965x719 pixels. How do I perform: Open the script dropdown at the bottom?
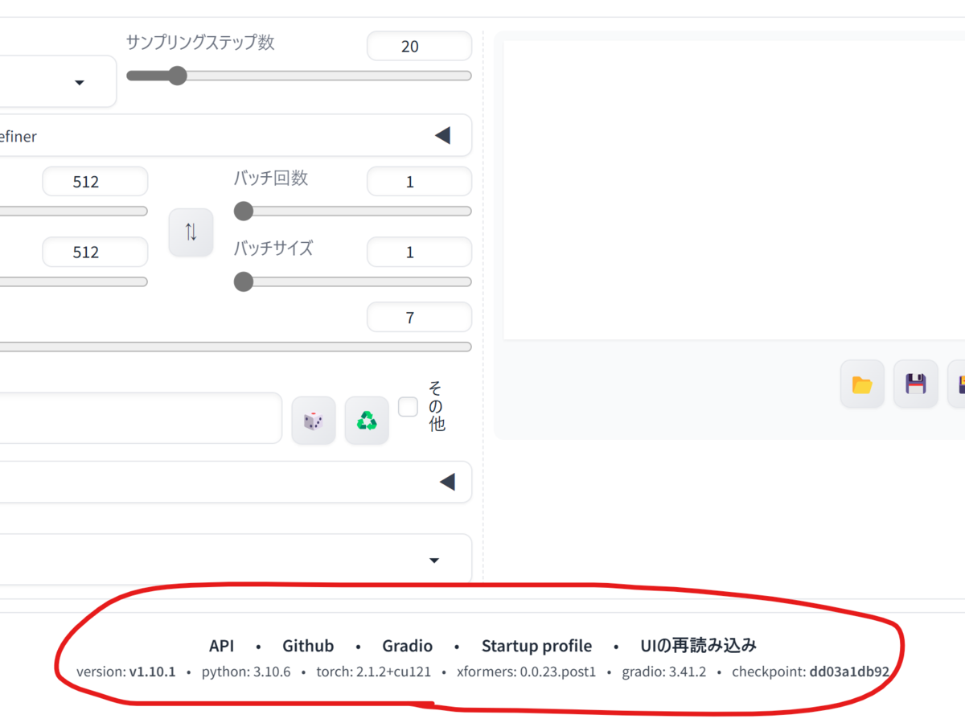coord(433,561)
